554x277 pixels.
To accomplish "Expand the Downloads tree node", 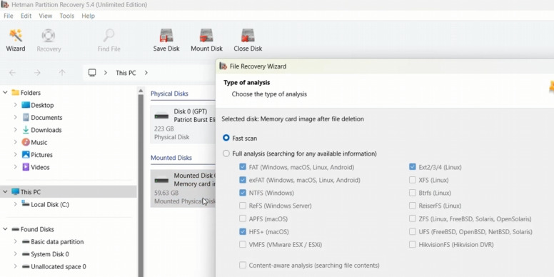I will (15, 130).
